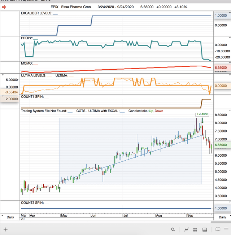Click COUNT3 SPIN blue legend line
Image resolution: width=231 pixels, height=235 pixels.
click(47, 204)
